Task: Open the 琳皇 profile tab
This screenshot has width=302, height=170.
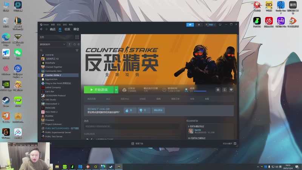Action: point(76,29)
